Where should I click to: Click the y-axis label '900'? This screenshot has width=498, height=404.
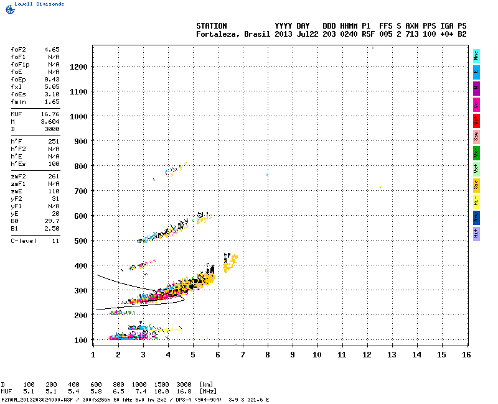81,142
